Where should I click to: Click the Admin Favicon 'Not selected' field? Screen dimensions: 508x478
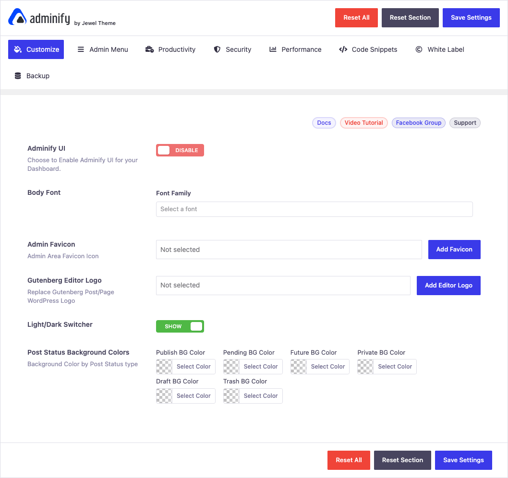[x=289, y=250]
